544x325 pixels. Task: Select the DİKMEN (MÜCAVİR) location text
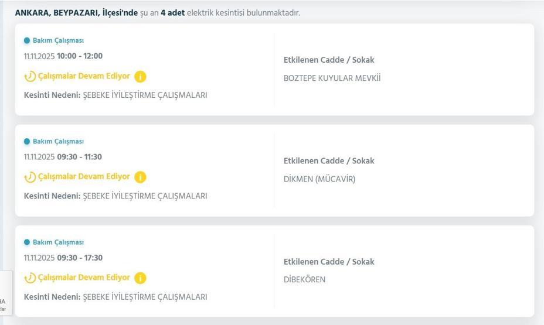319,179
